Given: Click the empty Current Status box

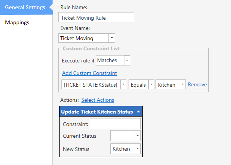Looking at the screenshot, I should point(122,136).
